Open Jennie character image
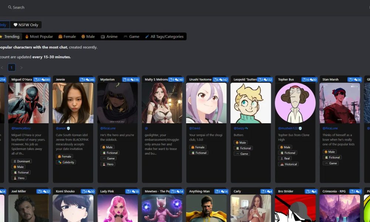 [x=73, y=103]
